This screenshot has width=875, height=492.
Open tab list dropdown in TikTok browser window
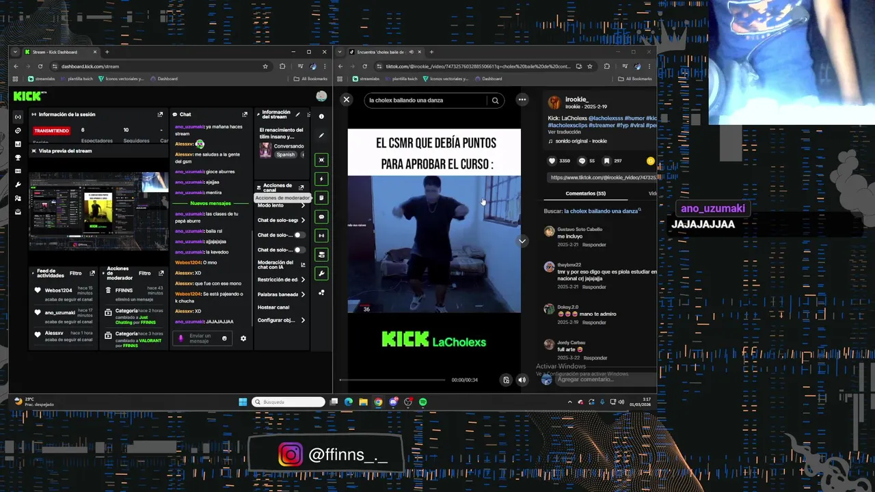pos(340,52)
